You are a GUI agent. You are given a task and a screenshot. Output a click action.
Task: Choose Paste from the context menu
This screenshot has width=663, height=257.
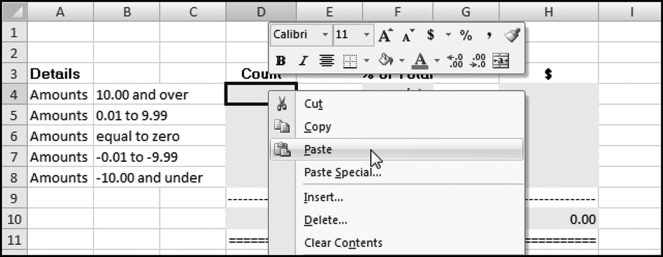click(x=318, y=150)
